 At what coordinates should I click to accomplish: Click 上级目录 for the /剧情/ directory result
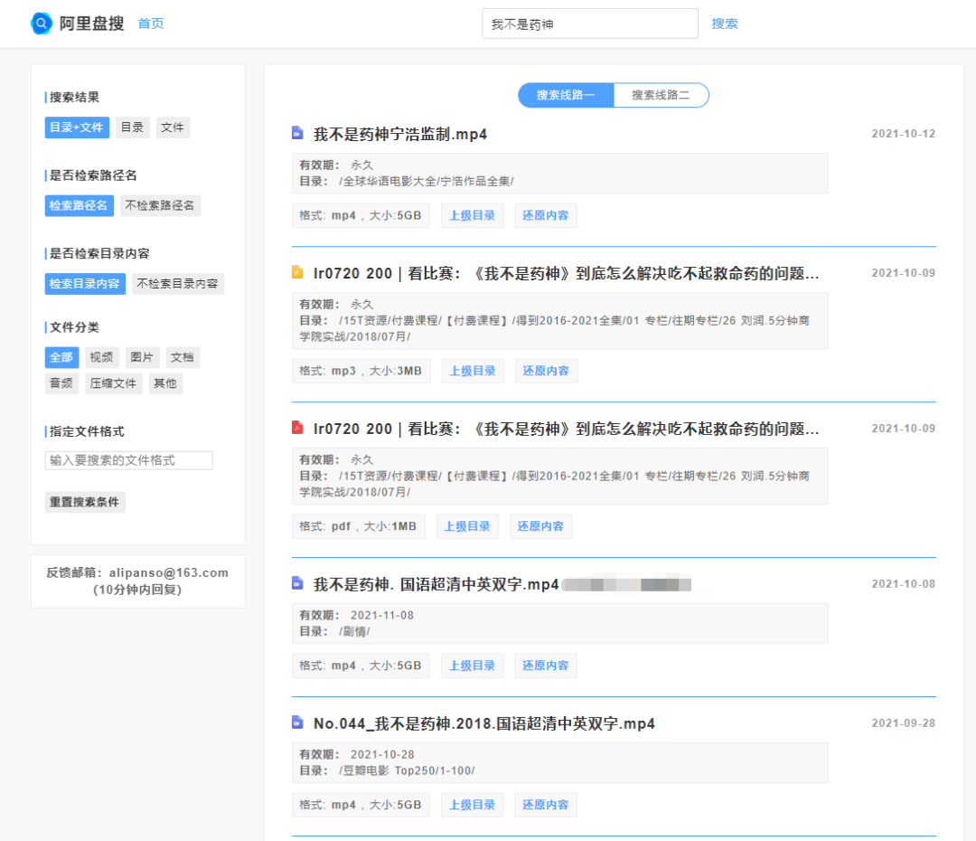[x=473, y=666]
